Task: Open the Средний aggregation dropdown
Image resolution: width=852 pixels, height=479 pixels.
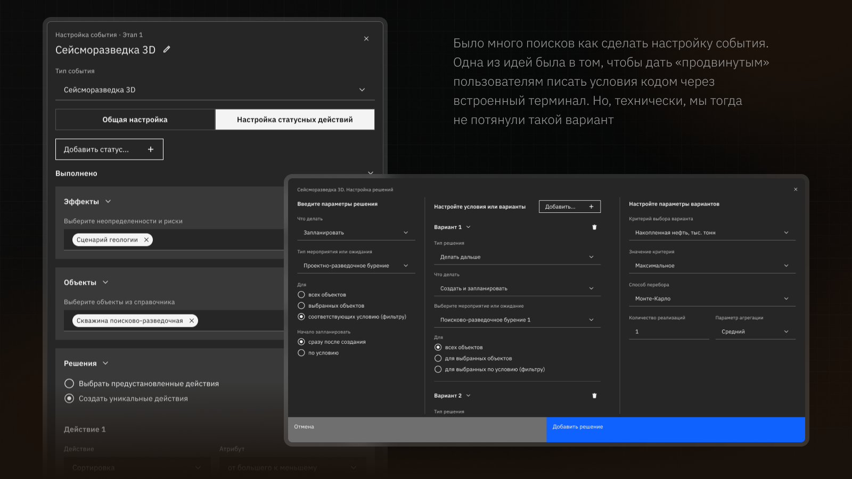Action: [x=756, y=332]
